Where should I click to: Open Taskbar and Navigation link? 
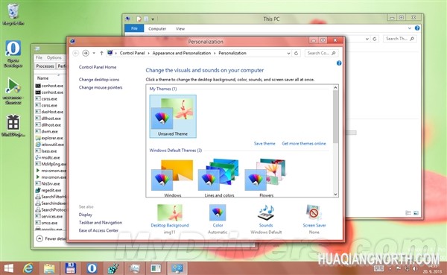click(x=101, y=223)
